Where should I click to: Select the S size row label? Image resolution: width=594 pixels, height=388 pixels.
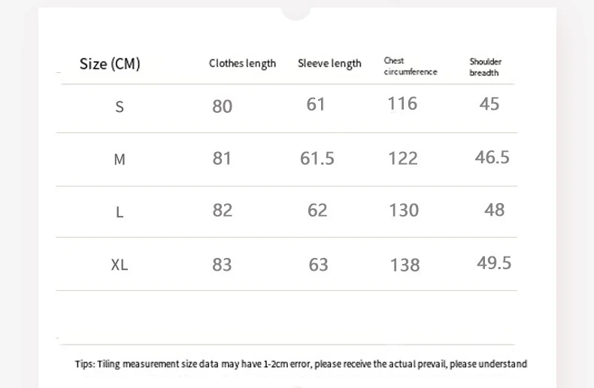coord(120,107)
